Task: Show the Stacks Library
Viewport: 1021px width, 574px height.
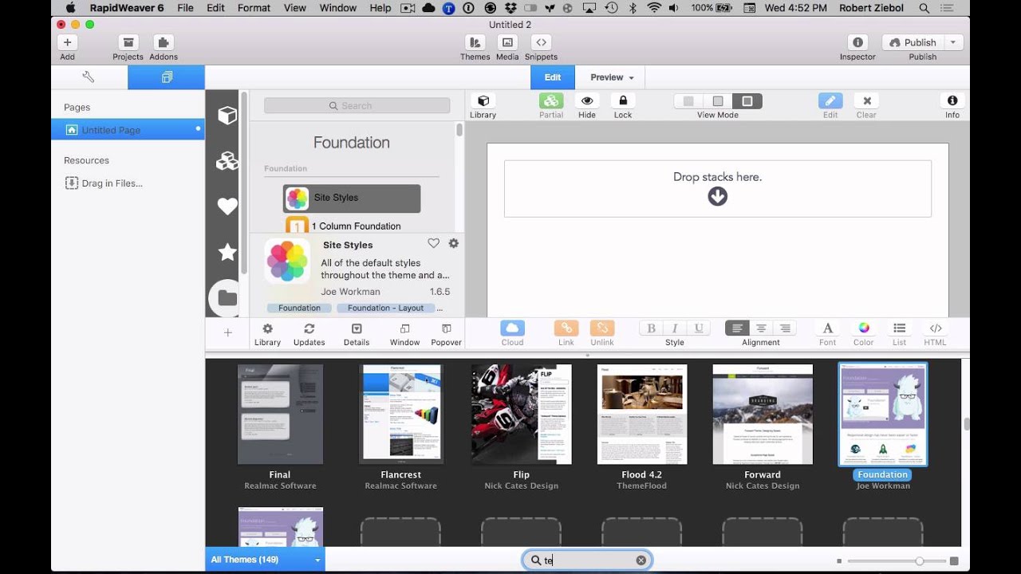Action: coord(483,100)
